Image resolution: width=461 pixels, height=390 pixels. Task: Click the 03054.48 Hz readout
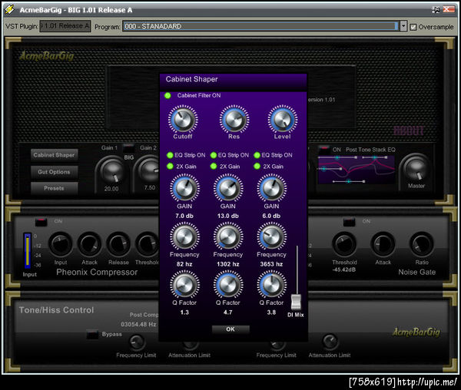[138, 325]
